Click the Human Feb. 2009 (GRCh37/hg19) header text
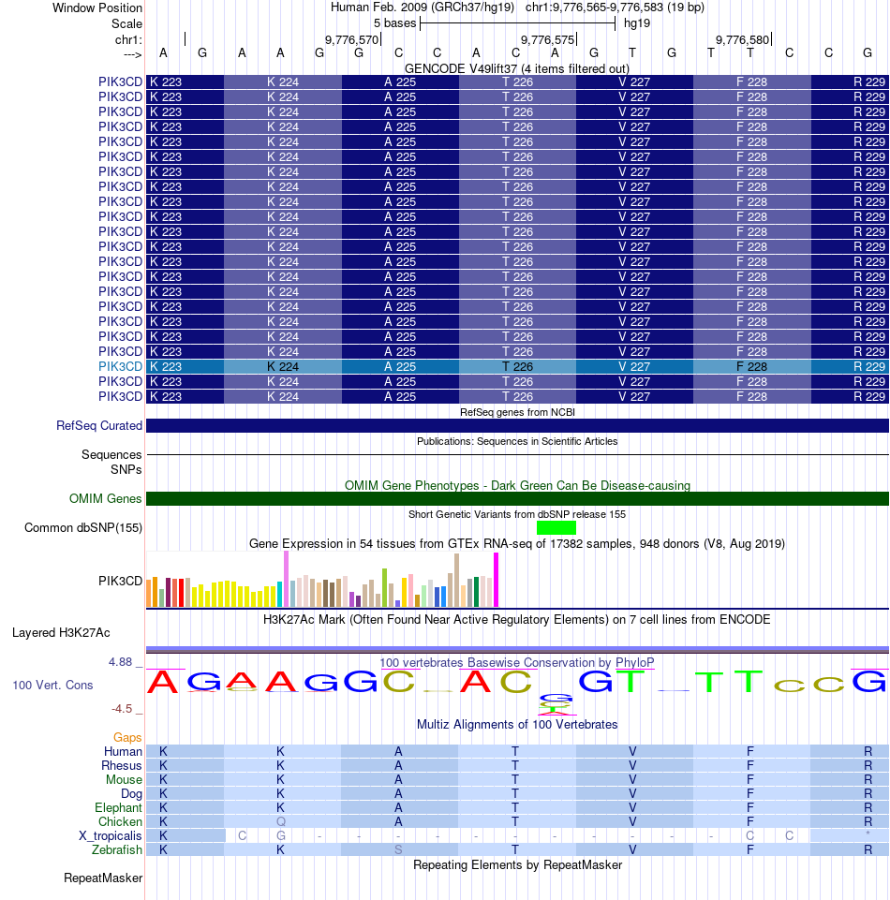 424,7
